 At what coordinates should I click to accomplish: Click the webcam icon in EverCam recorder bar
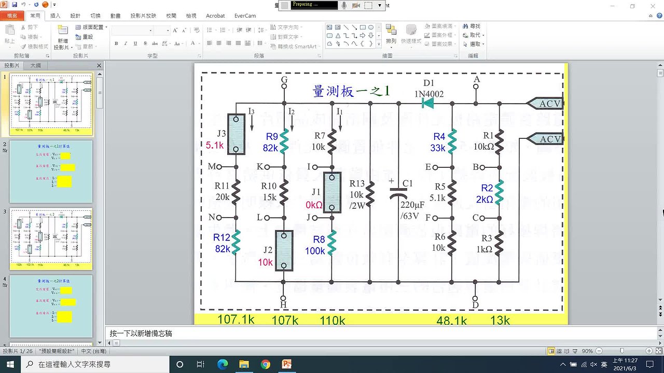(x=356, y=5)
